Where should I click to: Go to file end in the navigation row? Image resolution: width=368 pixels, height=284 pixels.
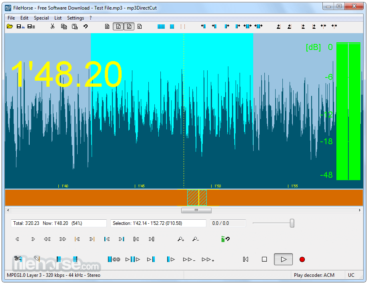pyautogui.click(x=151, y=239)
